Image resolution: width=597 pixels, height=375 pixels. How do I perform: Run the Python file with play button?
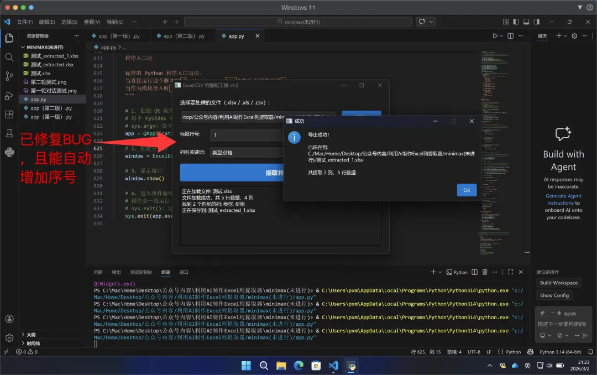click(495, 36)
